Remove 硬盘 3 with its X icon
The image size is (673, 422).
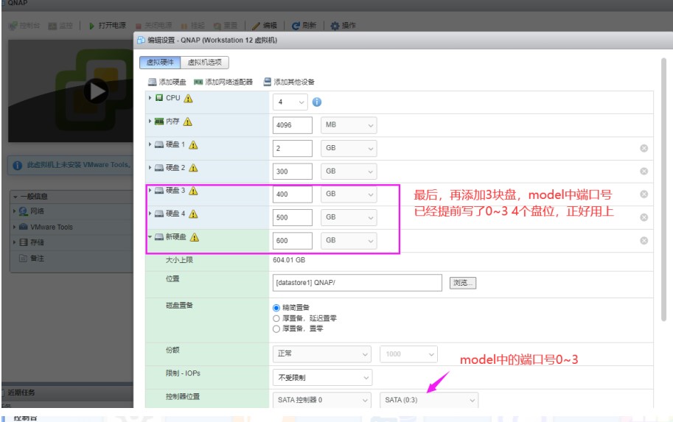tap(644, 194)
